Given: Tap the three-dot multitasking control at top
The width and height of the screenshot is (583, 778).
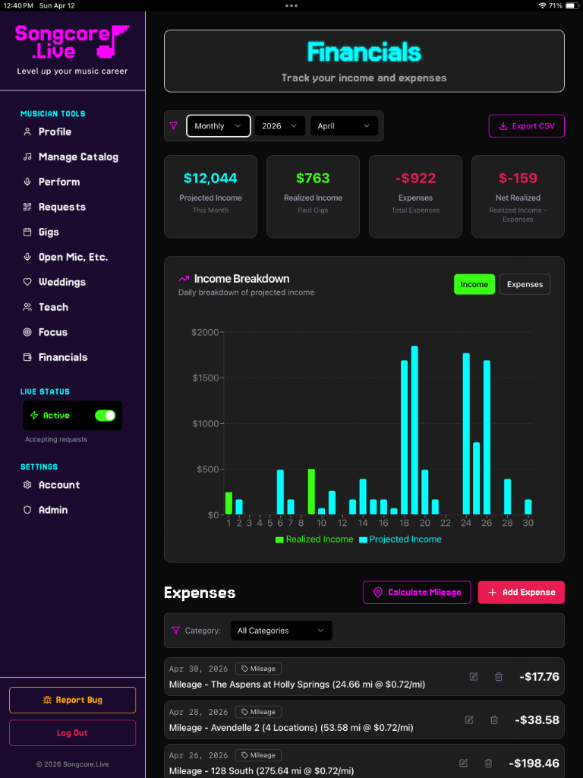Looking at the screenshot, I should tap(291, 5).
